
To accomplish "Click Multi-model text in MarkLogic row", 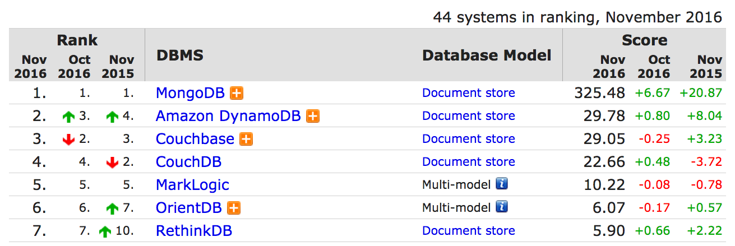I will click(457, 184).
